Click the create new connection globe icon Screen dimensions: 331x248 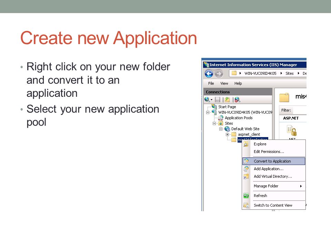click(207, 99)
